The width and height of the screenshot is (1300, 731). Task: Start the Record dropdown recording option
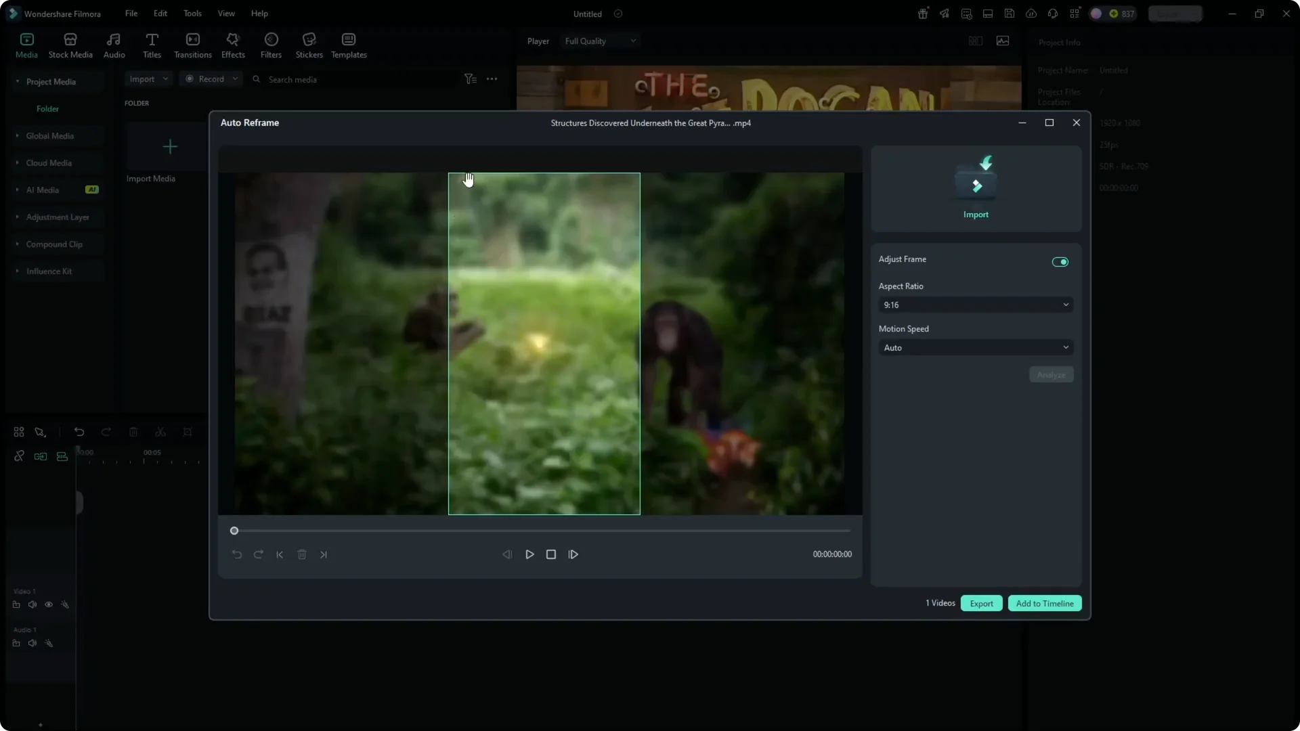click(x=210, y=79)
